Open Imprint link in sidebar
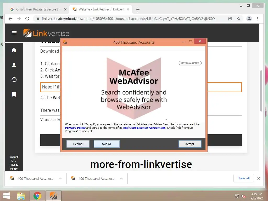Viewport: 268px width, 201px height. [x=14, y=157]
